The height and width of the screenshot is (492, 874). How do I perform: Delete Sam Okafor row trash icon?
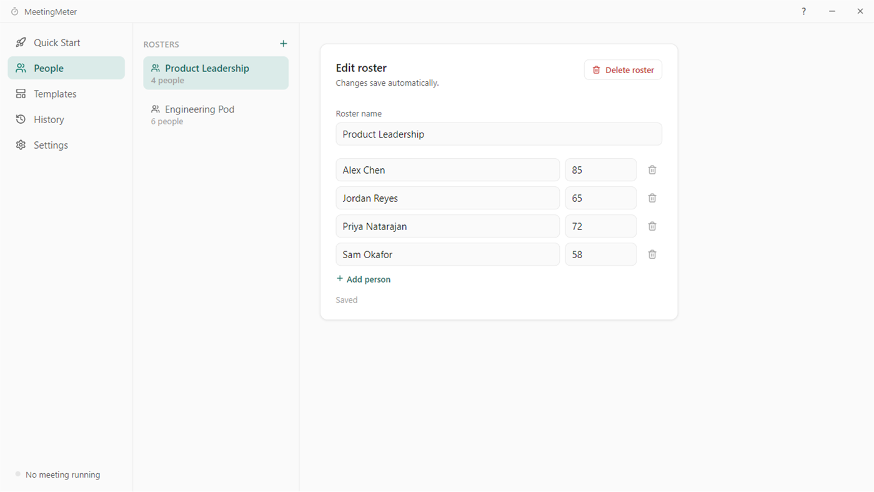652,254
